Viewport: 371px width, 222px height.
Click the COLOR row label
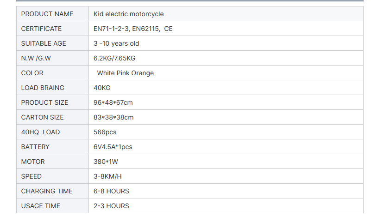click(32, 73)
